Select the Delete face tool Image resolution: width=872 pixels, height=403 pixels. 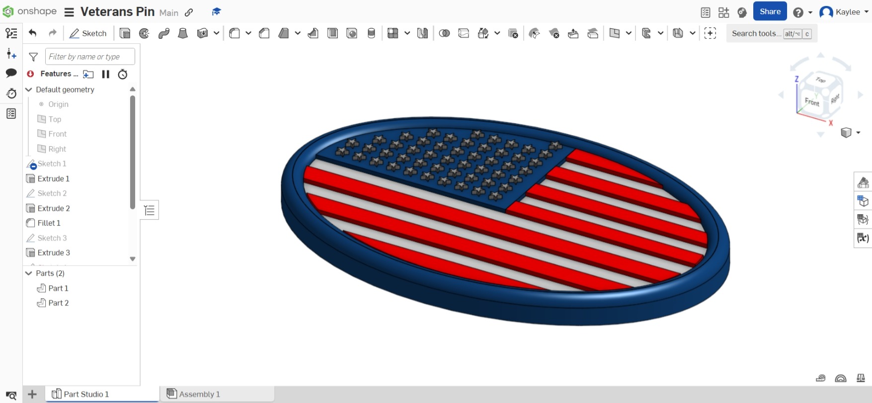tap(554, 33)
